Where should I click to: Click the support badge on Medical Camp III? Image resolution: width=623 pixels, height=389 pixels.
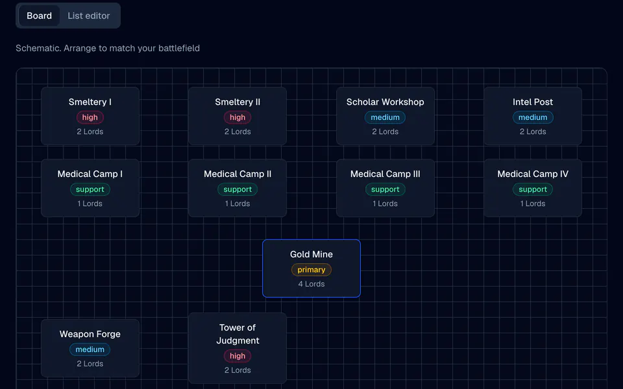[385, 189]
